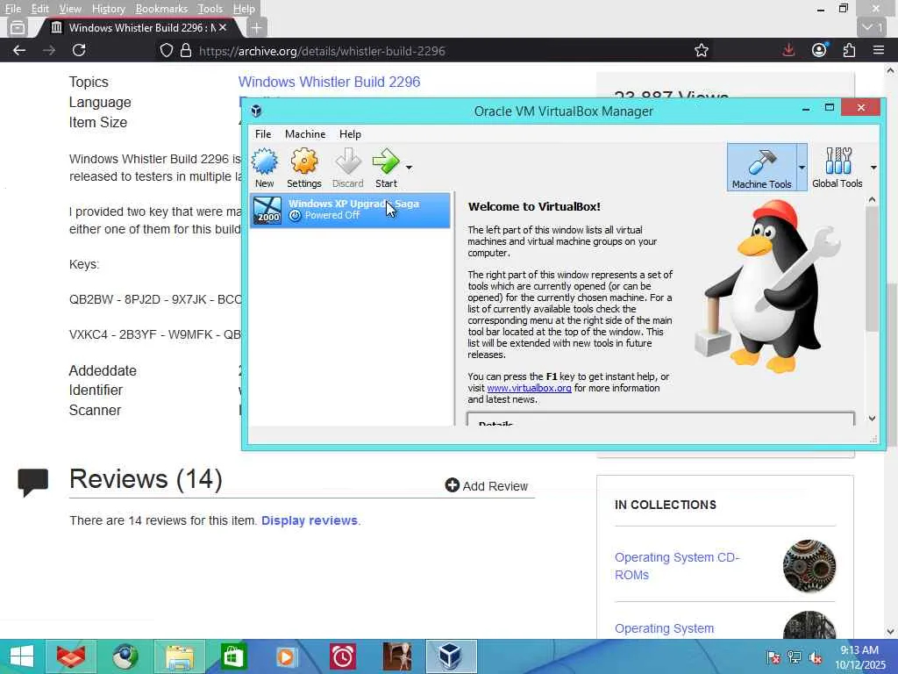Open the Windows Start button
The height and width of the screenshot is (674, 898).
[22, 656]
